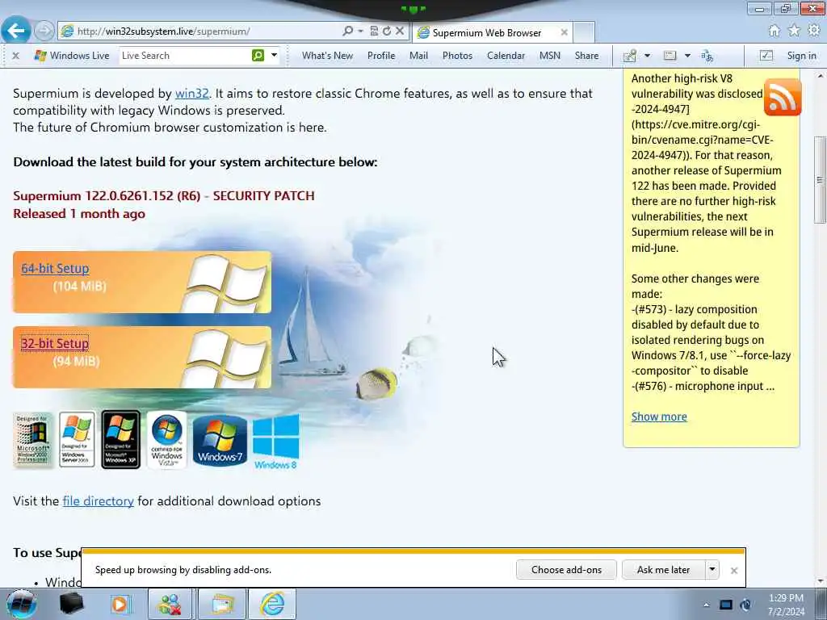Expand the dropdown beside the layout icon

(687, 56)
